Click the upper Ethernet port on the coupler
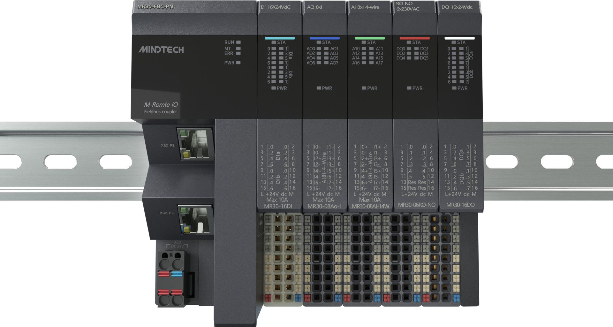The image size is (613, 327). pyautogui.click(x=195, y=144)
